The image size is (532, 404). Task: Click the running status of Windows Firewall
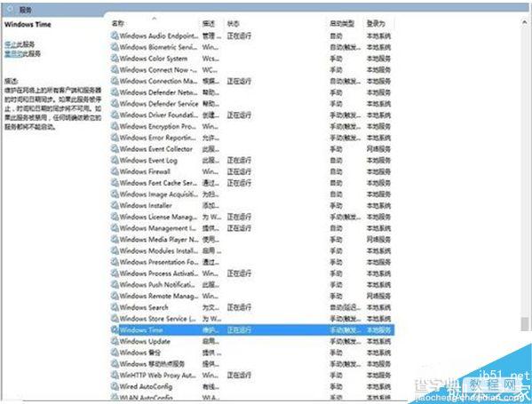(x=239, y=171)
